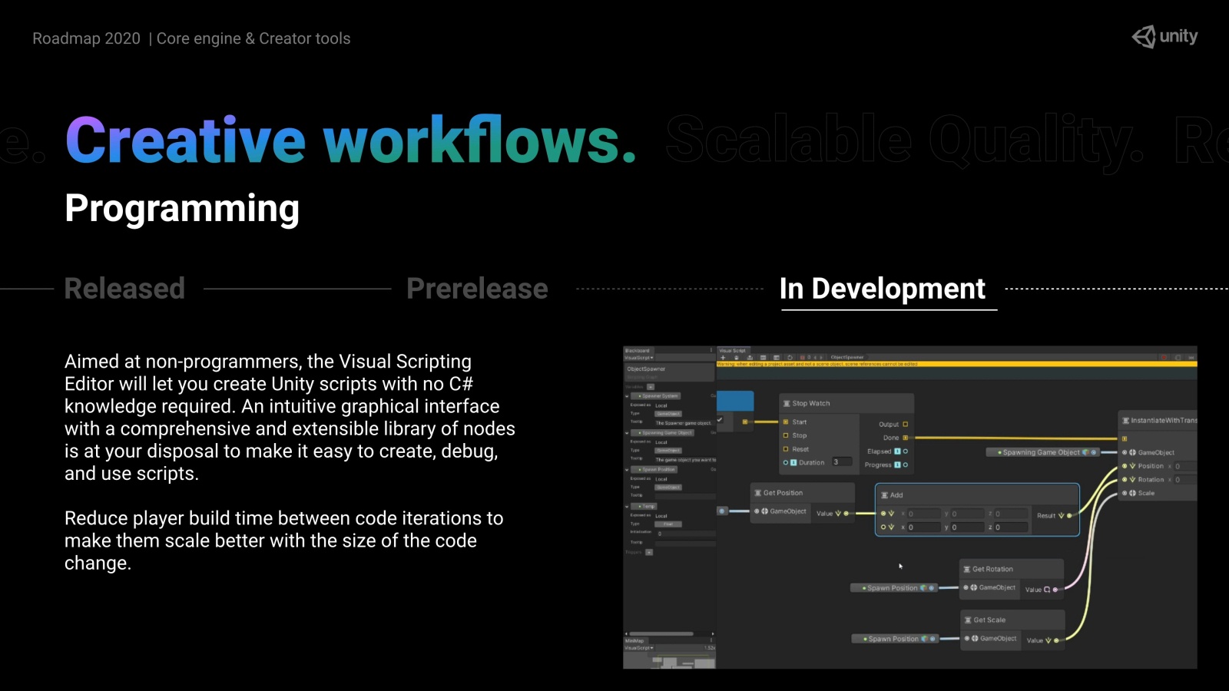Select the Spawning Game Object graph variable node
The image size is (1229, 691).
1043,452
